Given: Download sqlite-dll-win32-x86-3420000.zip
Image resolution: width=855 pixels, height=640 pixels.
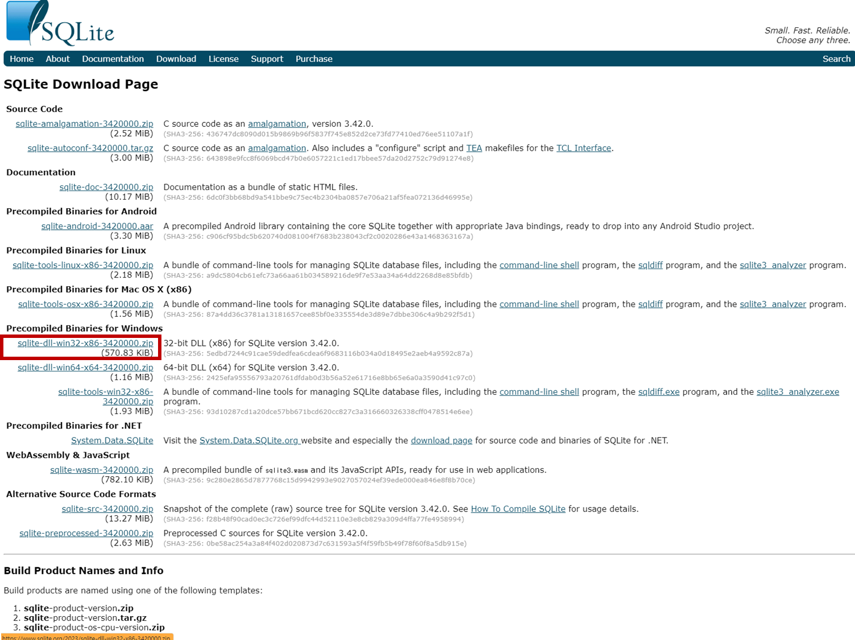Looking at the screenshot, I should coord(85,343).
